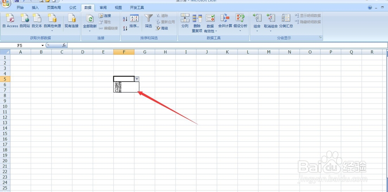Click the Select All corner button
Screen dimensions: 388x192
tap(5, 52)
